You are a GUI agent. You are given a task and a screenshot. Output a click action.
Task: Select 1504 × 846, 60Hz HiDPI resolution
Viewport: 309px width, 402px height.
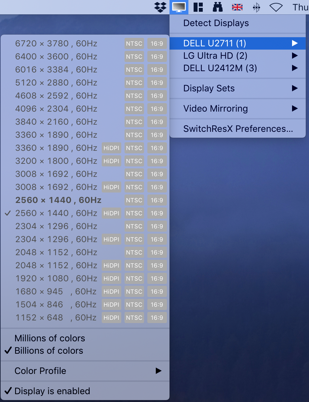point(85,304)
